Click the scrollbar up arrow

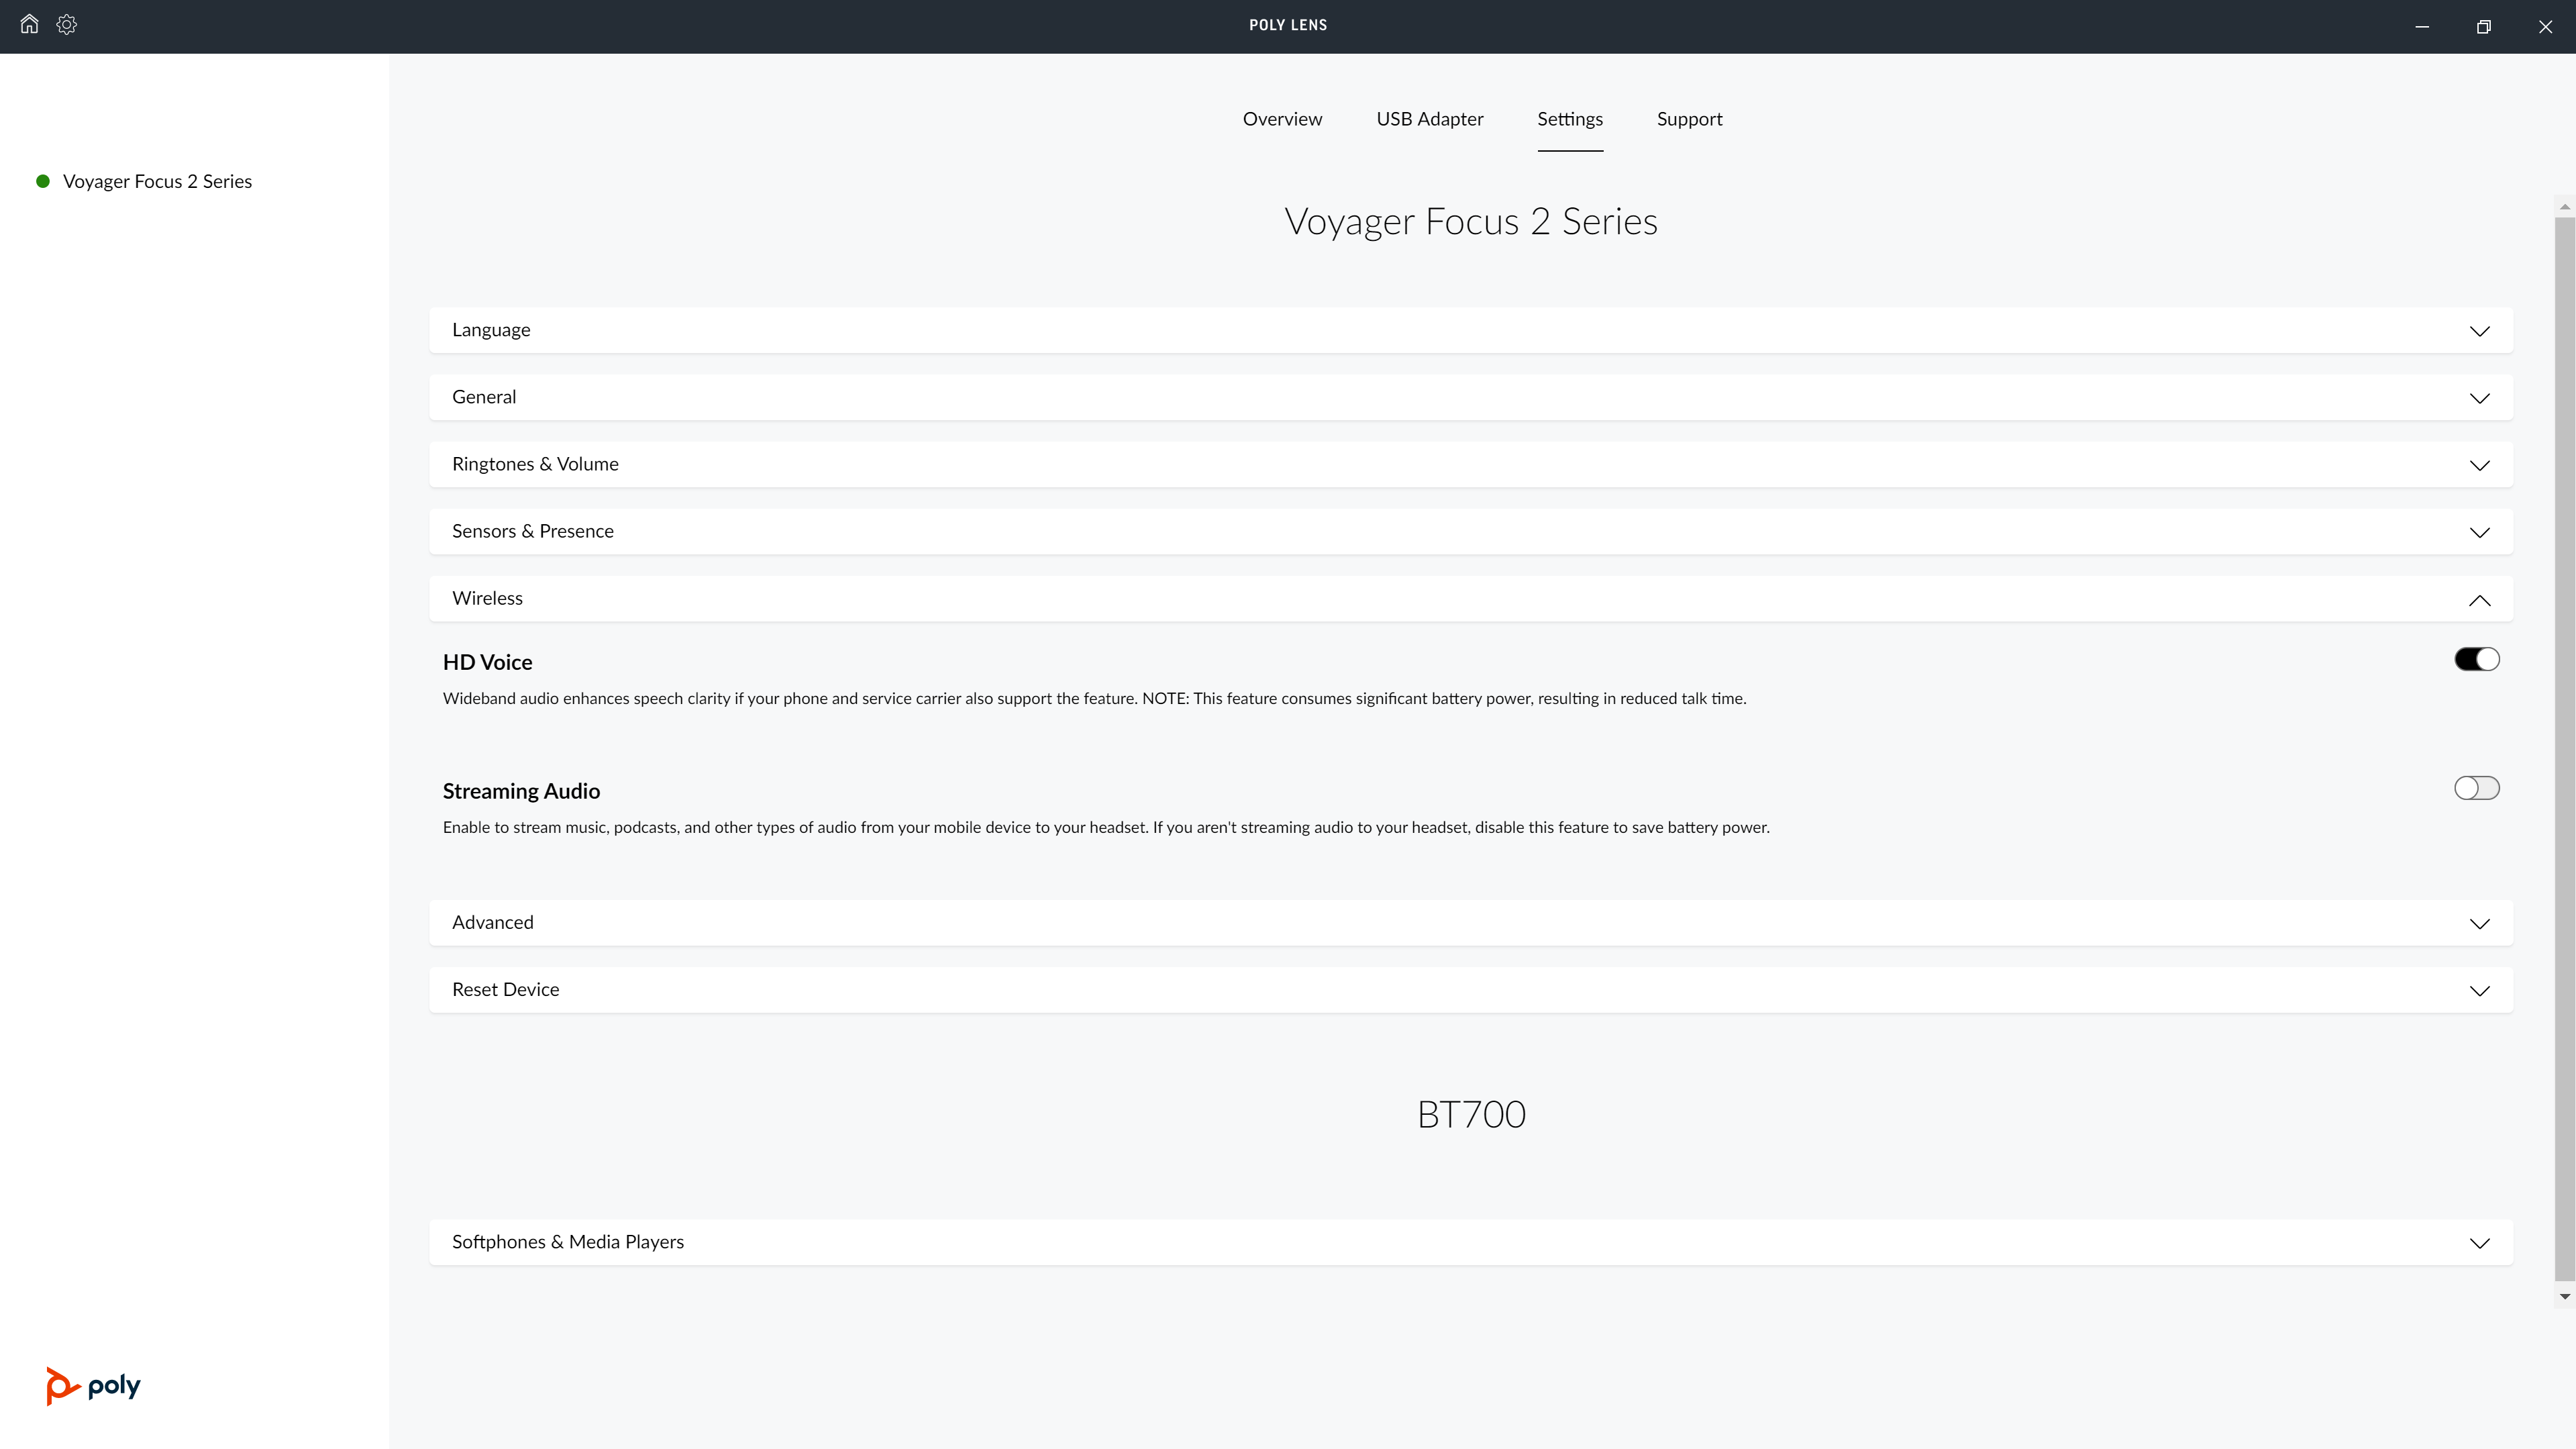point(2564,207)
